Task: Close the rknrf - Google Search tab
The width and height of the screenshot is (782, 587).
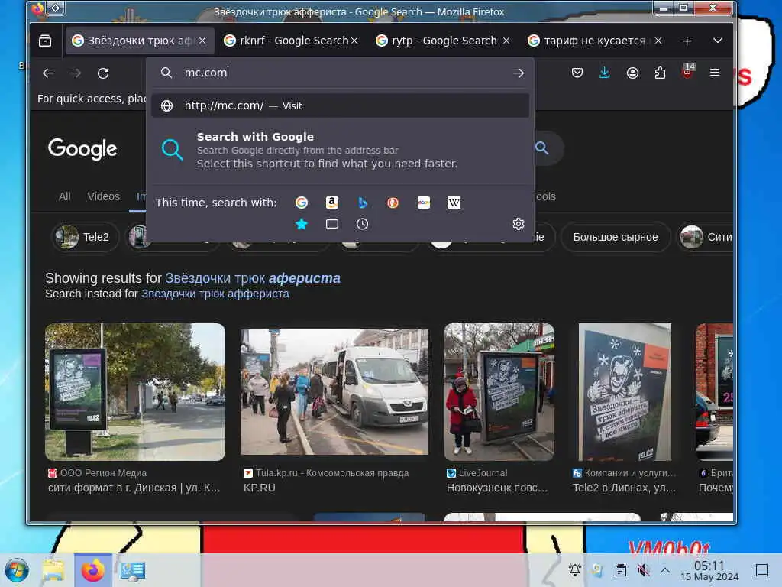Action: pos(354,41)
